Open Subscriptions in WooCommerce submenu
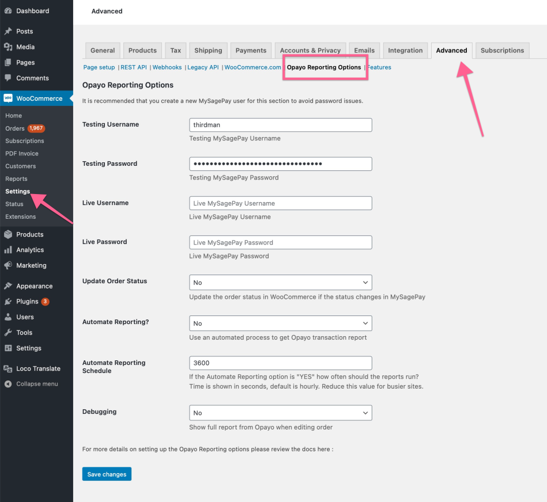 click(x=24, y=140)
